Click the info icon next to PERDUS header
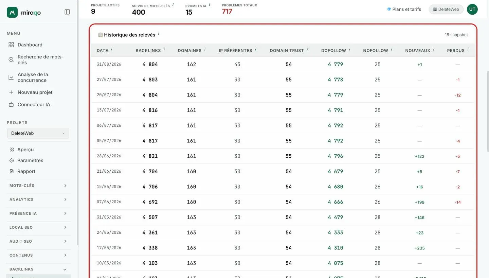 click(x=468, y=49)
